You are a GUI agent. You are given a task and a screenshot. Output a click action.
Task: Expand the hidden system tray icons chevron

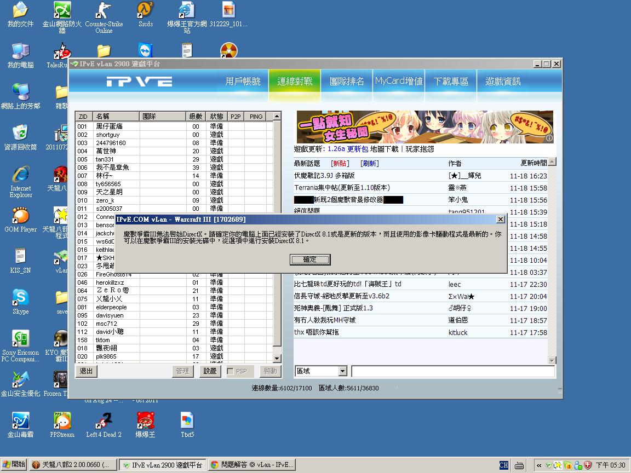(539, 465)
